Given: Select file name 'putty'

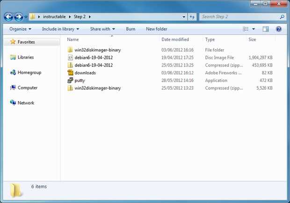Looking at the screenshot, I should pyautogui.click(x=80, y=80).
